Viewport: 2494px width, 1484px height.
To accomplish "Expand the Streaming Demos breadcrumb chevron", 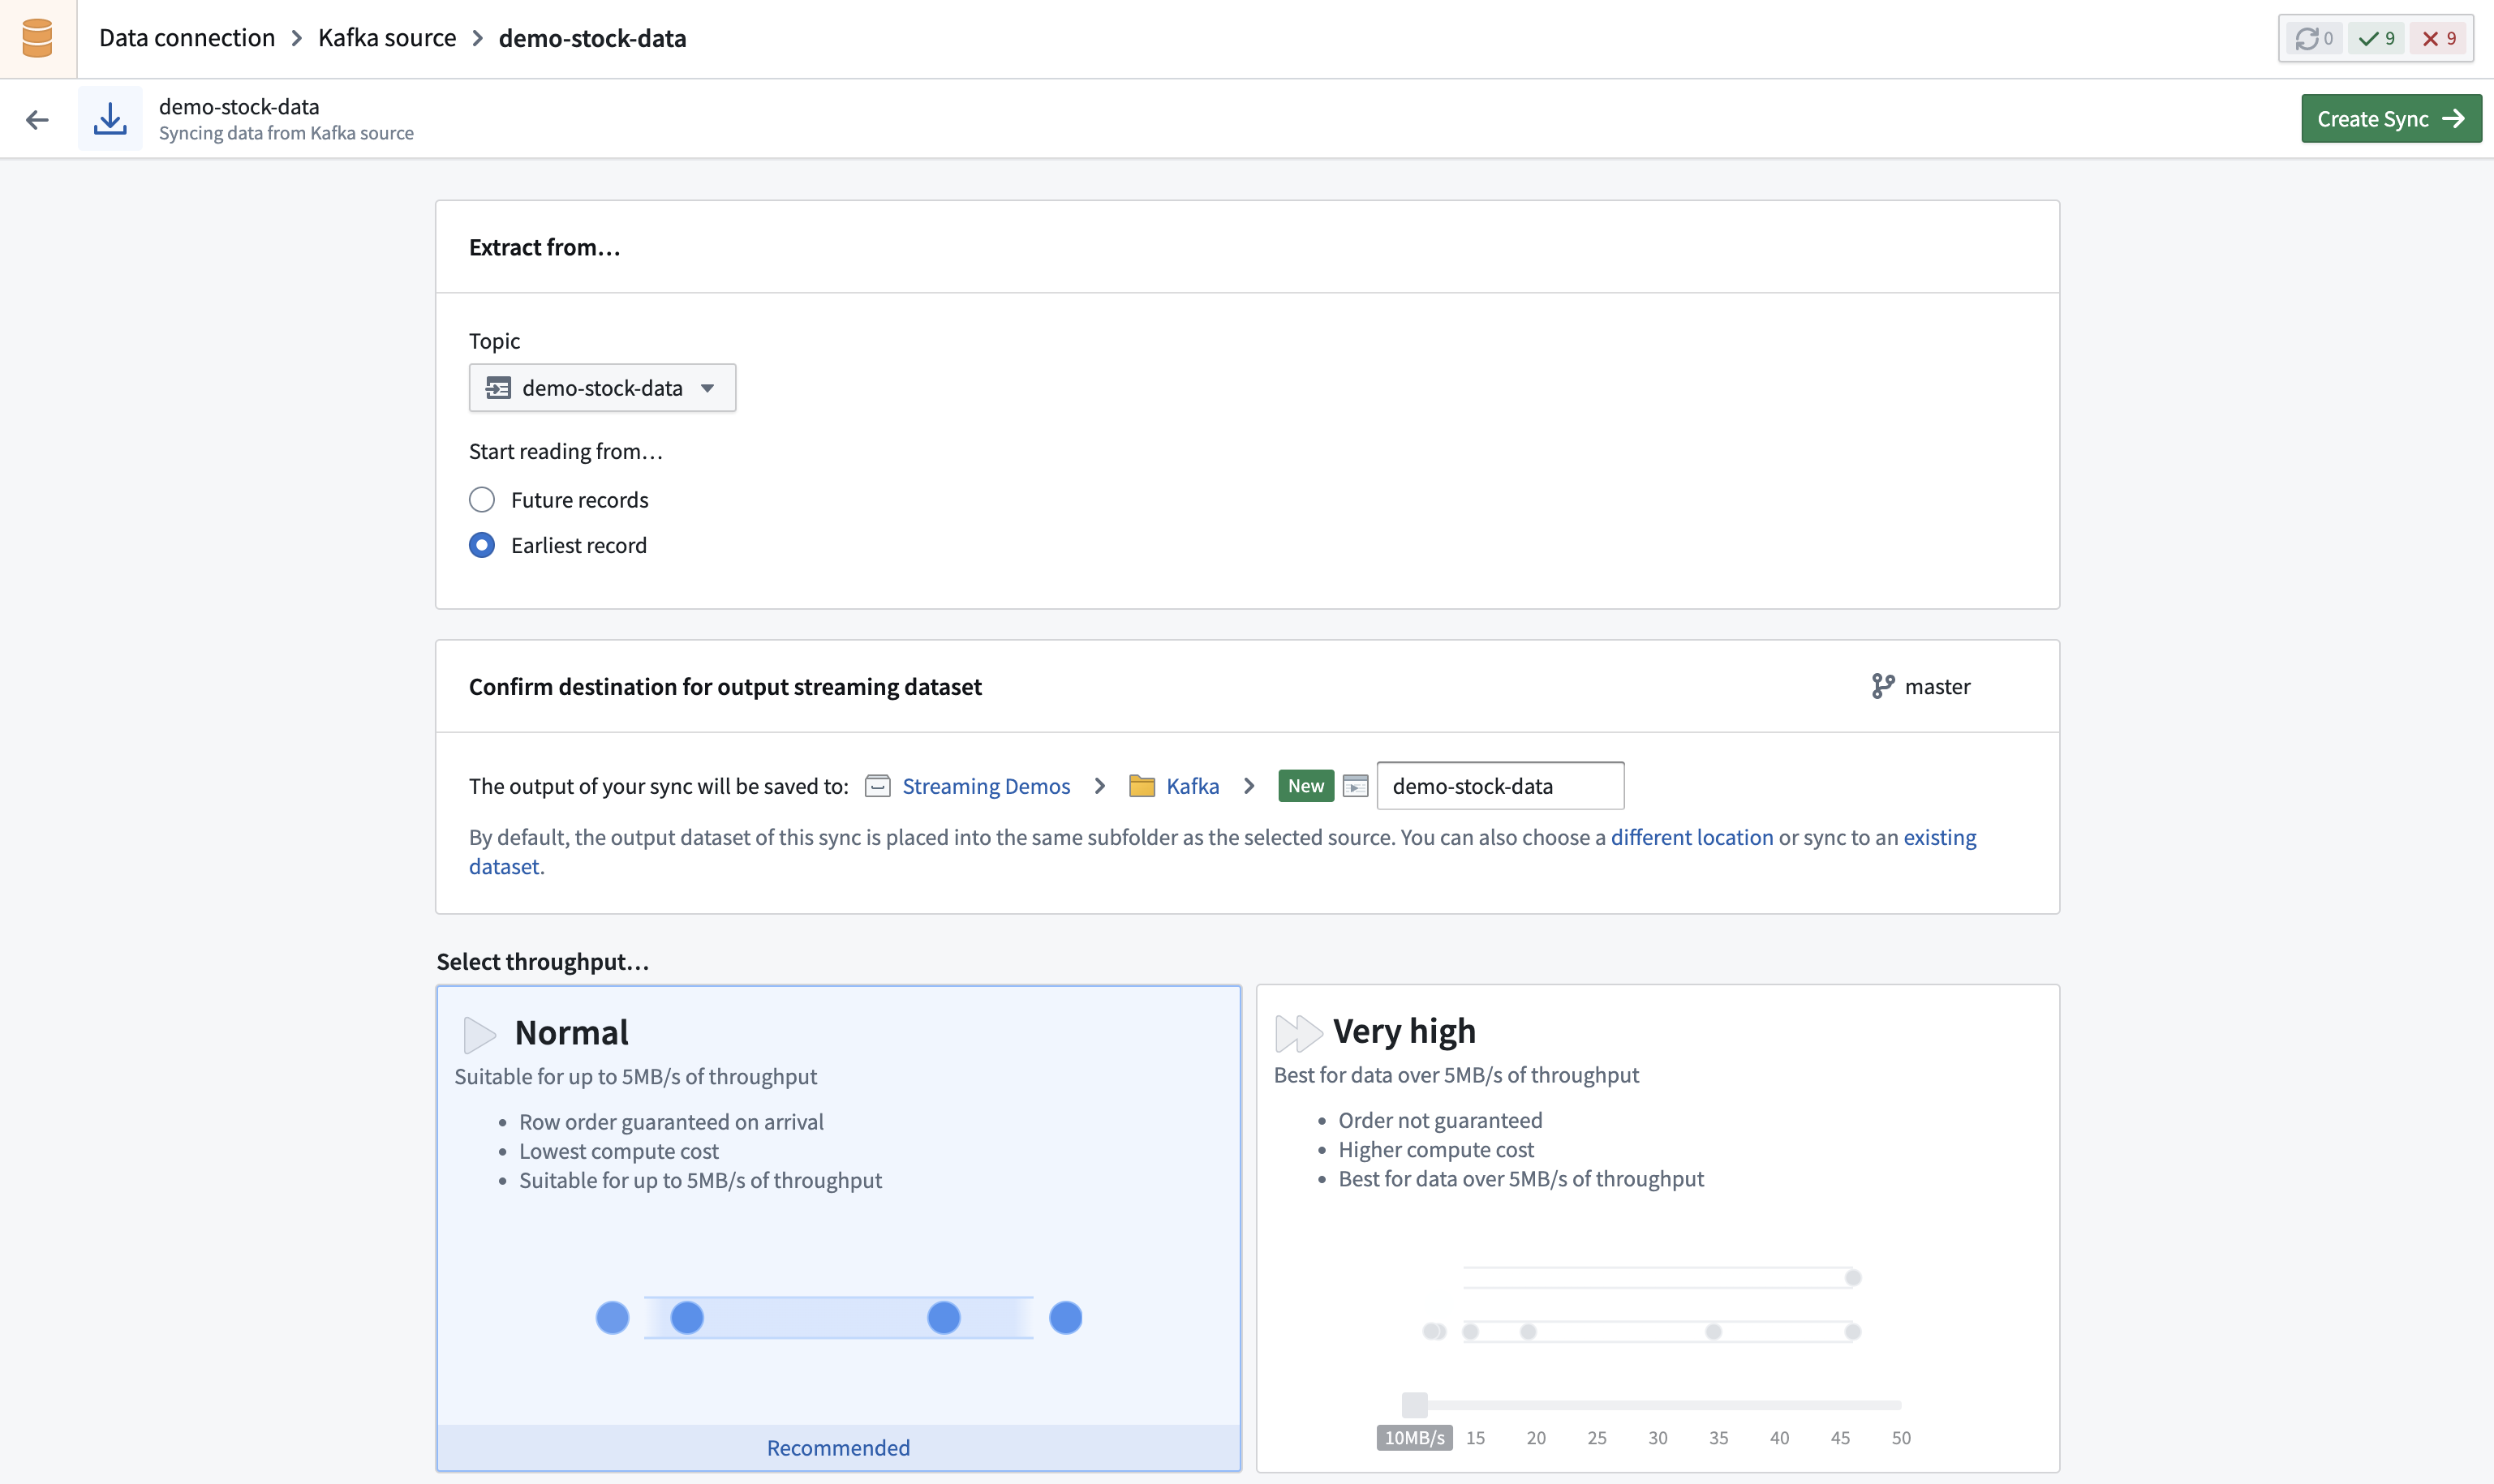I will [1099, 786].
